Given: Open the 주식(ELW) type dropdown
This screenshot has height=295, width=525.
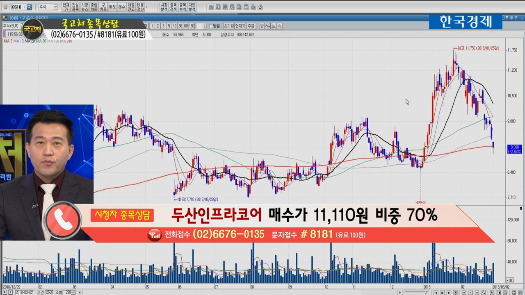Looking at the screenshot, I should point(15,26).
